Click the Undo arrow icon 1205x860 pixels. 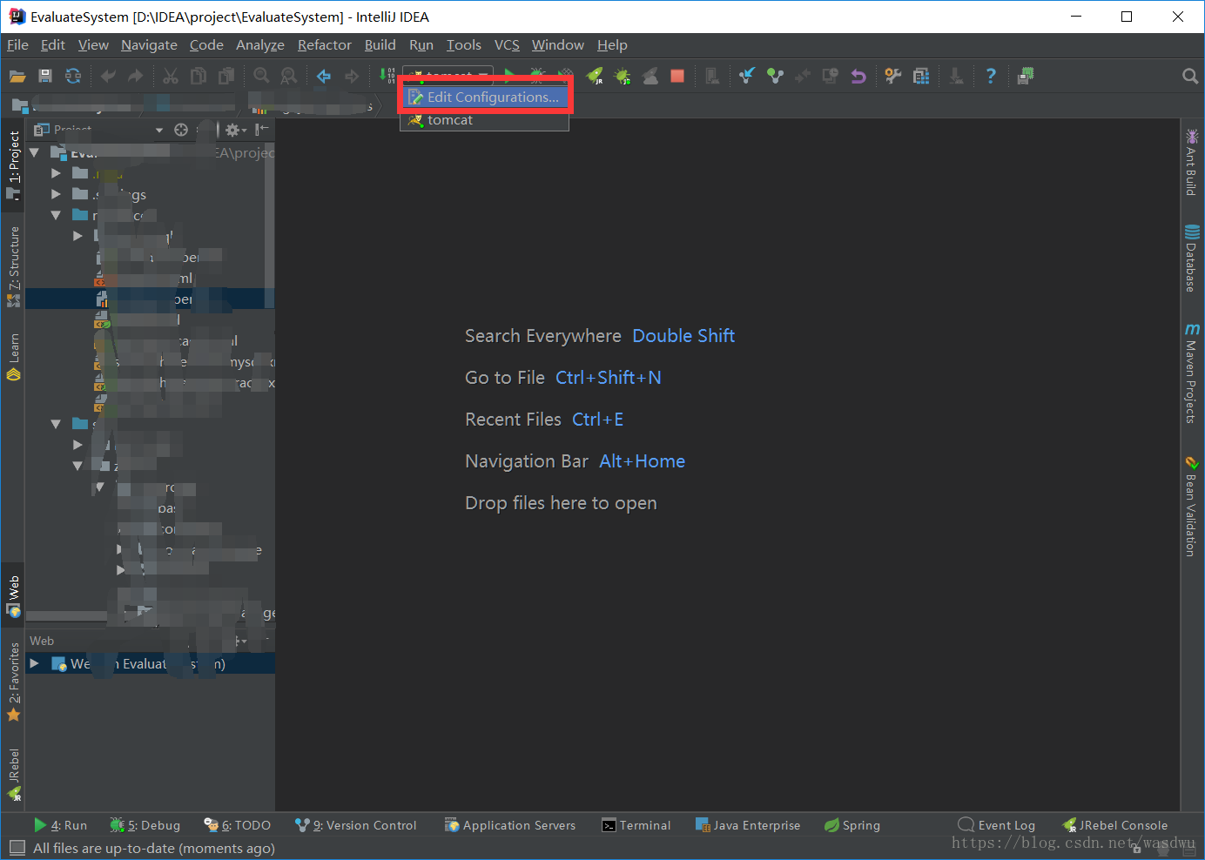tap(108, 77)
